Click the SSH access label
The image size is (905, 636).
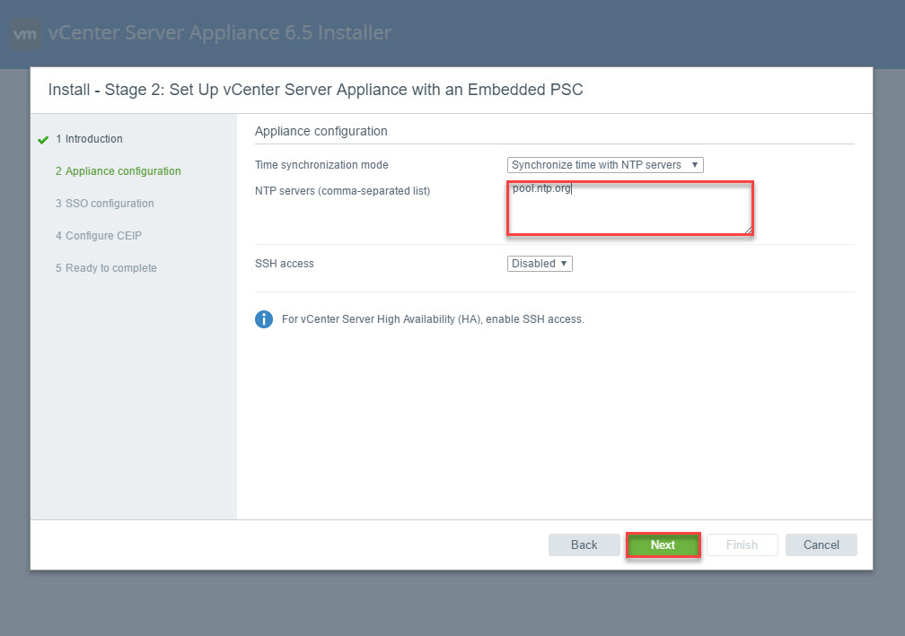pos(285,264)
